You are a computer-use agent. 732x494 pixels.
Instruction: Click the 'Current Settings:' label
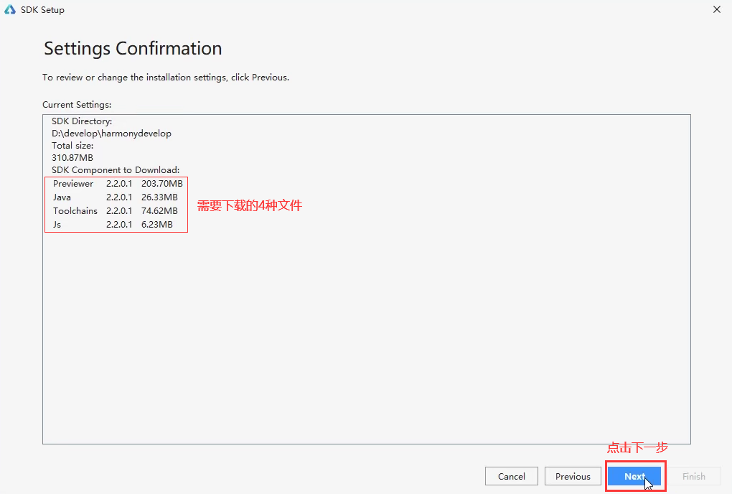[x=77, y=105]
